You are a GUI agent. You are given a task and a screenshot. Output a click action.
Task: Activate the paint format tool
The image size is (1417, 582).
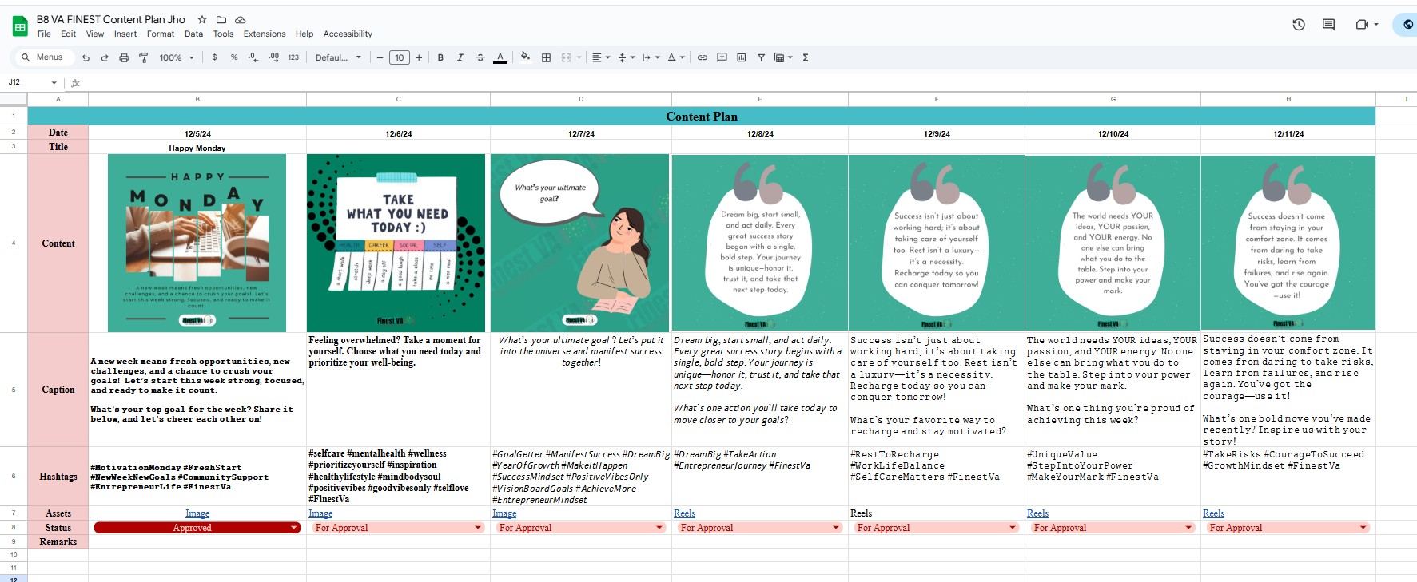click(x=144, y=57)
